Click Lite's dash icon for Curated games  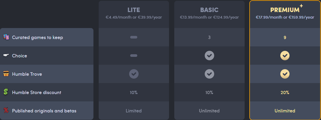pos(134,37)
